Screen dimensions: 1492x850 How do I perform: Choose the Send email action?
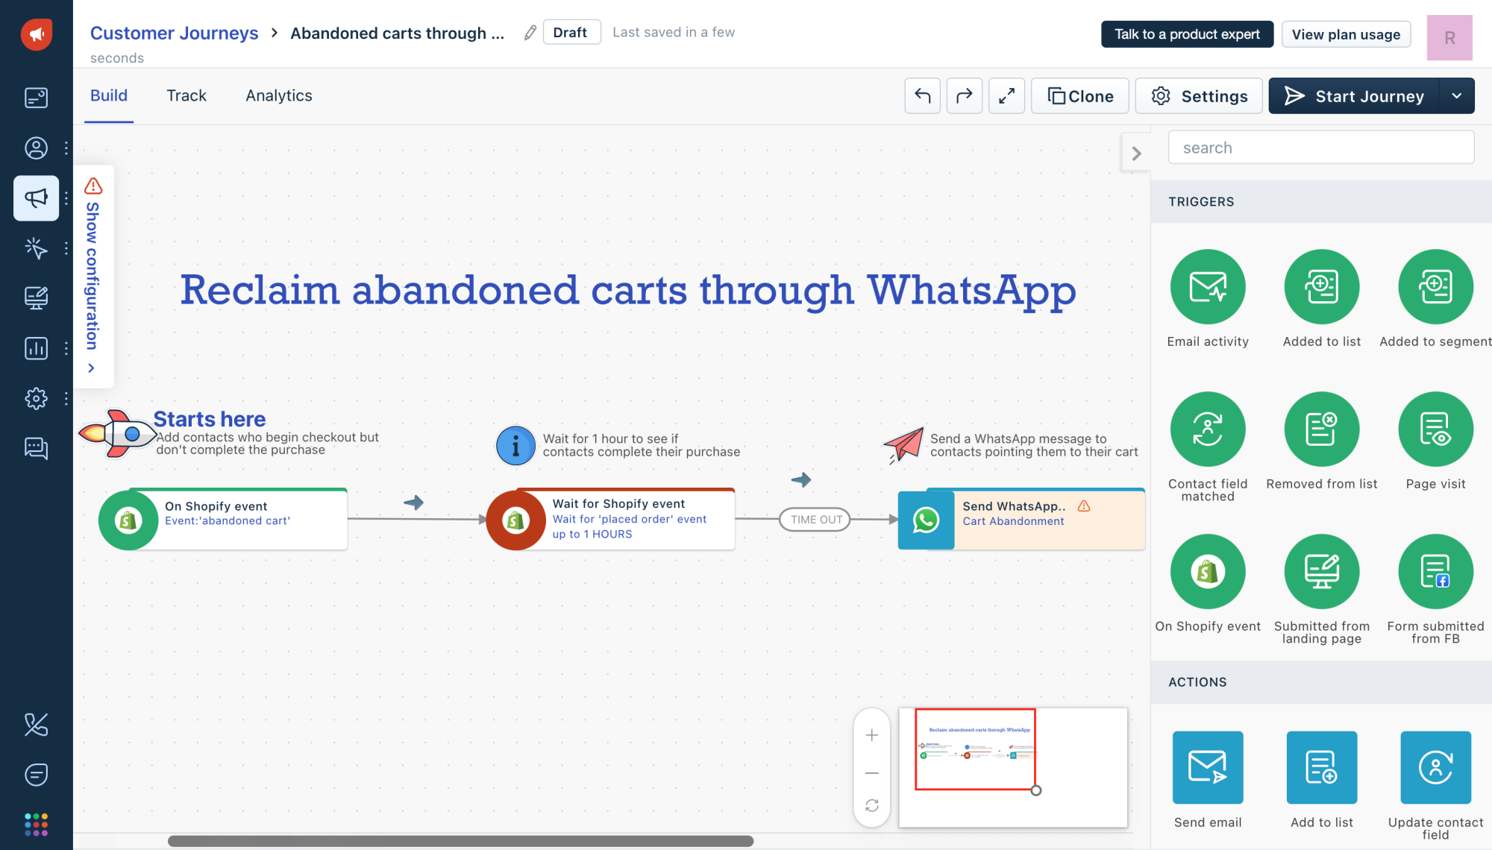[1207, 767]
